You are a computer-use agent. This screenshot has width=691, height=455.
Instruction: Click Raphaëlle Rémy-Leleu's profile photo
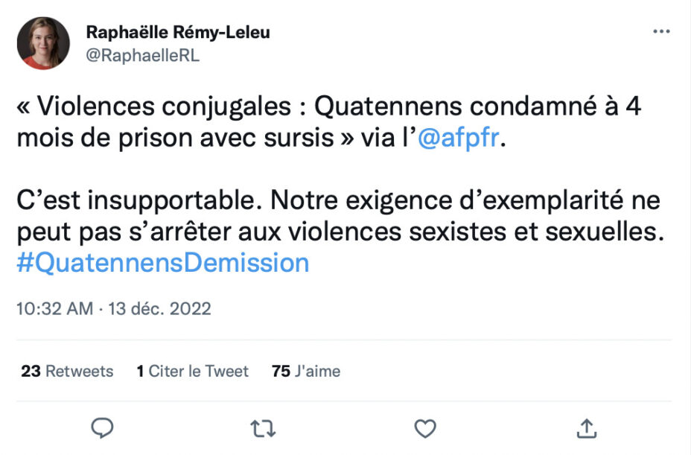tap(44, 42)
